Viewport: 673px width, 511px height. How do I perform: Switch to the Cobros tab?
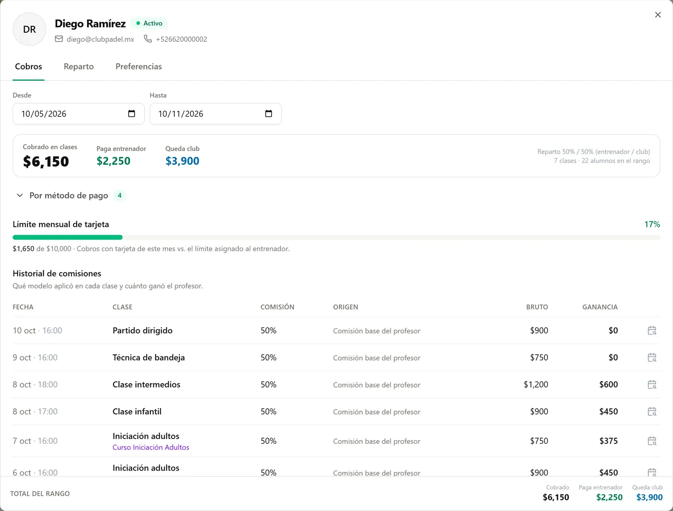[28, 66]
